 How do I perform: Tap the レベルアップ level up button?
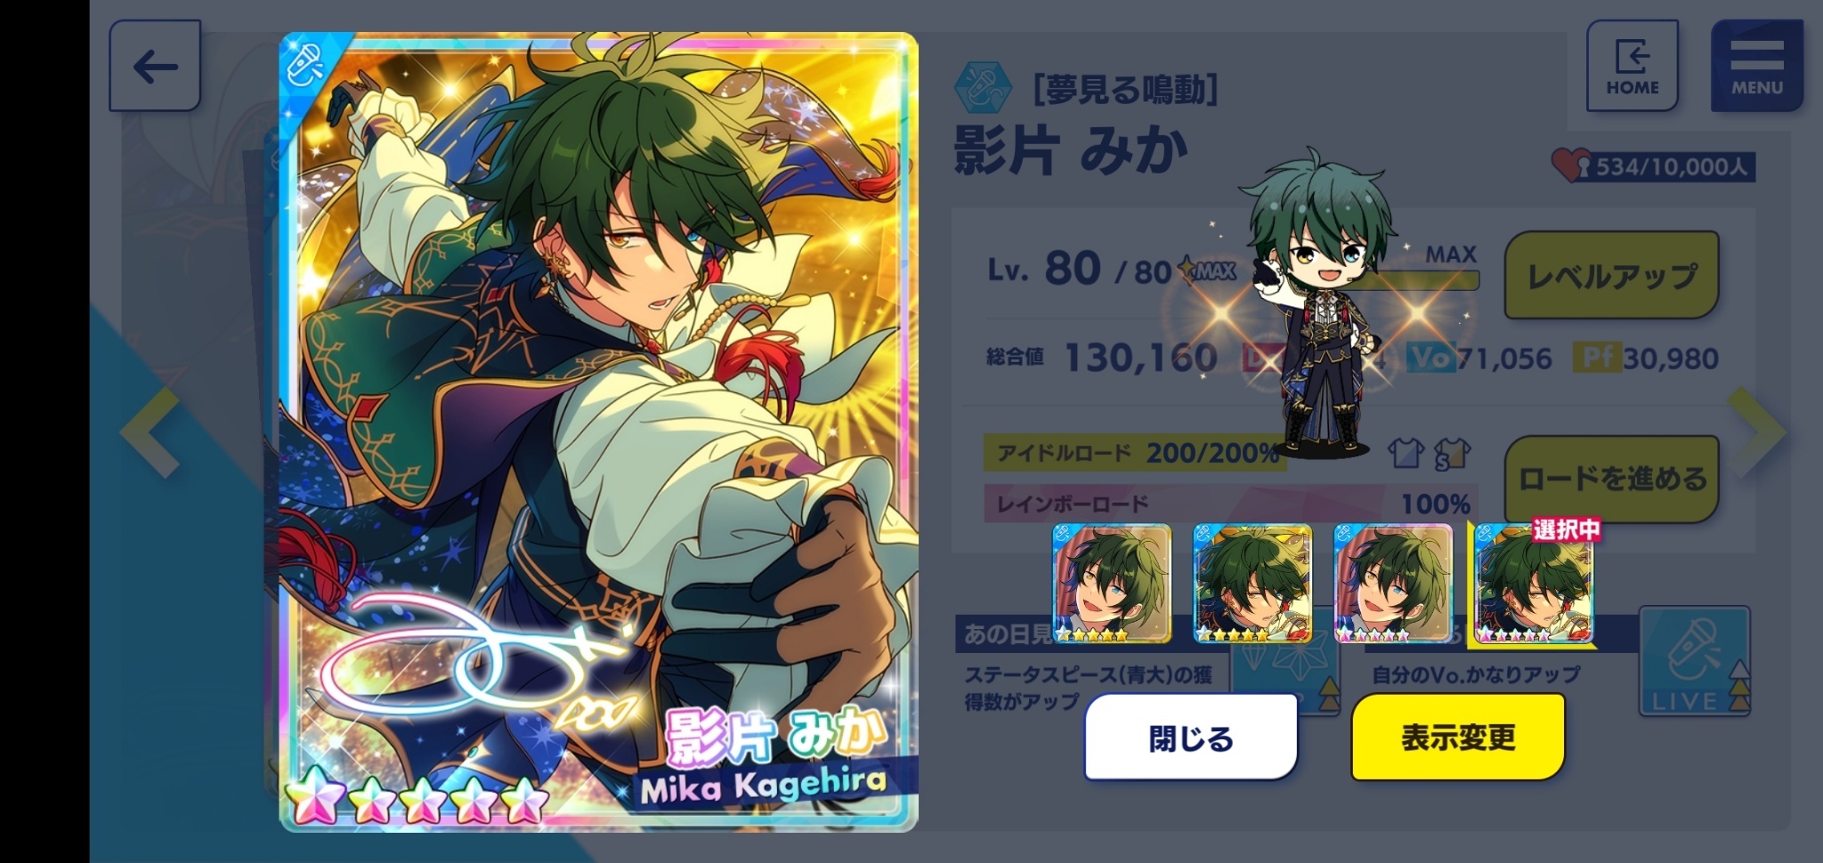[x=1611, y=275]
